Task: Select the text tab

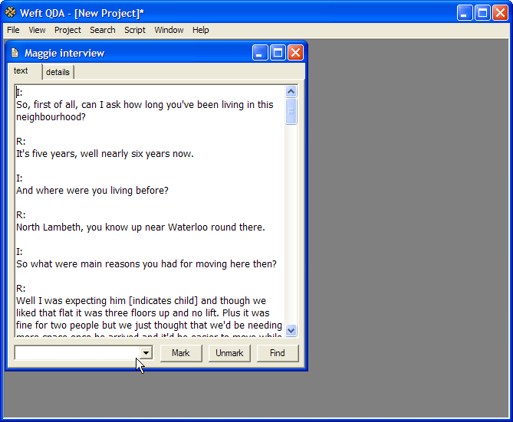Action: coord(21,70)
